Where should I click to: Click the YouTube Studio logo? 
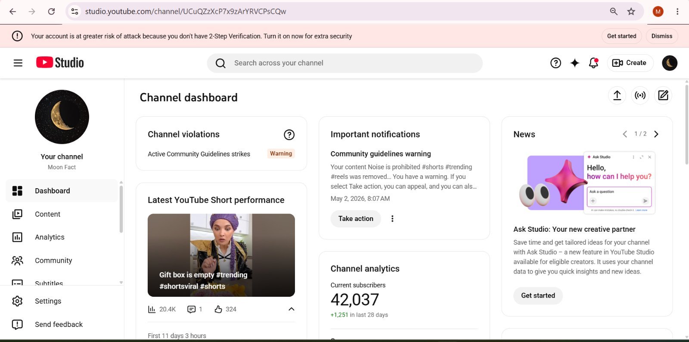[60, 63]
